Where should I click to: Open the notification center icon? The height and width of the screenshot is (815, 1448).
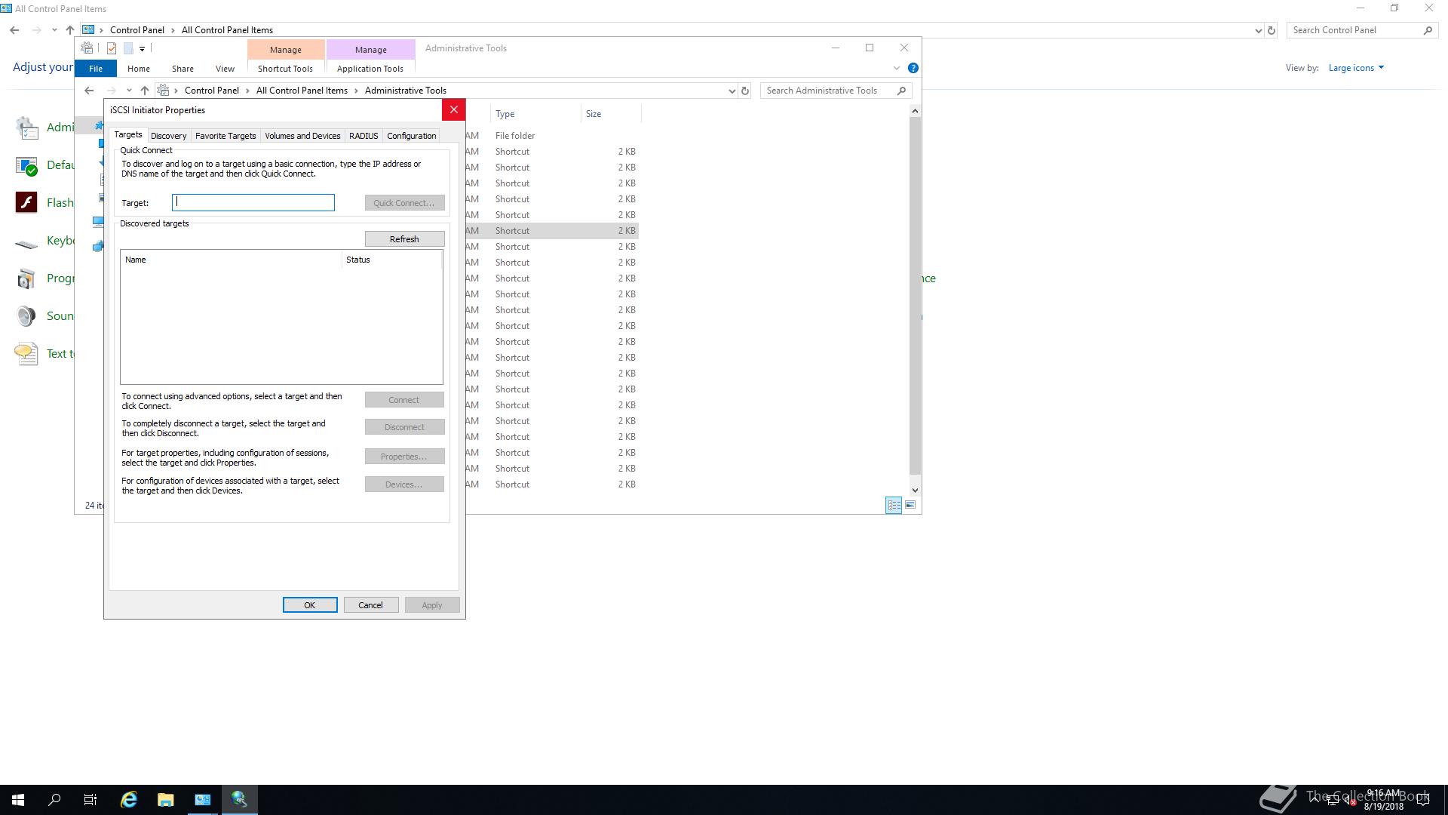(x=1423, y=800)
